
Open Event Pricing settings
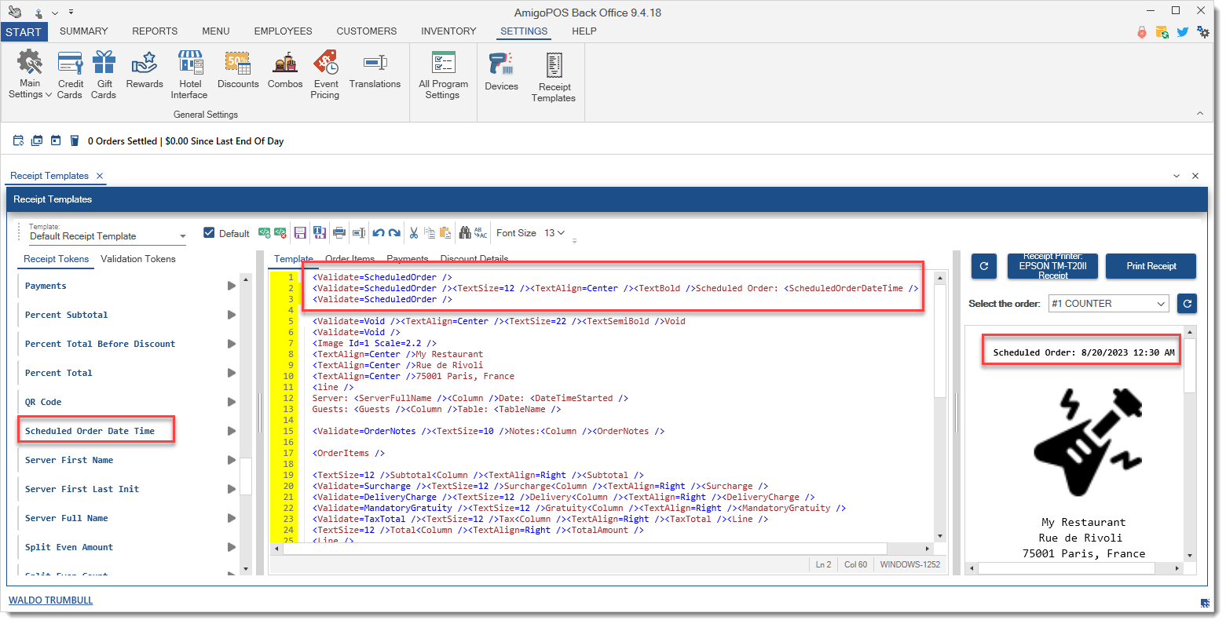point(325,75)
